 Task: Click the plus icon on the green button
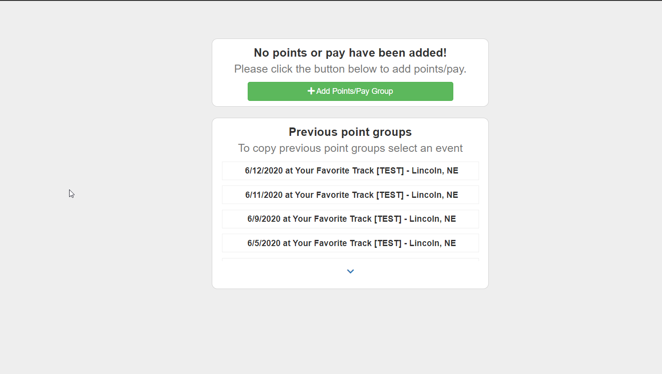pos(312,91)
